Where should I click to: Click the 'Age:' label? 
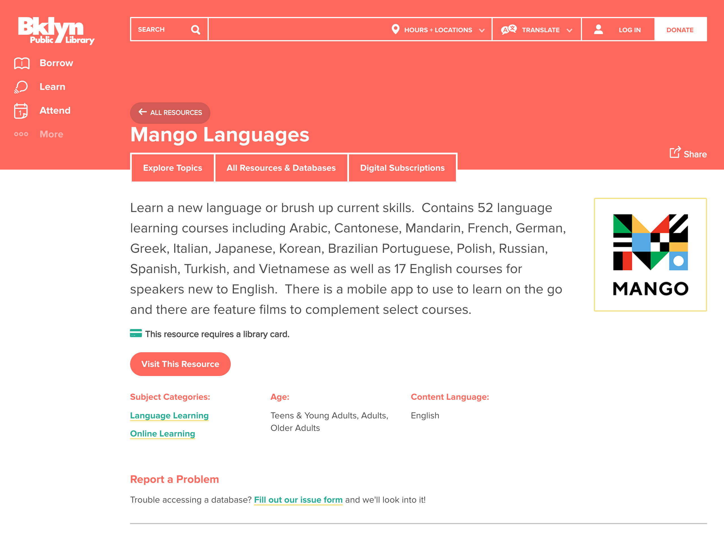point(280,397)
